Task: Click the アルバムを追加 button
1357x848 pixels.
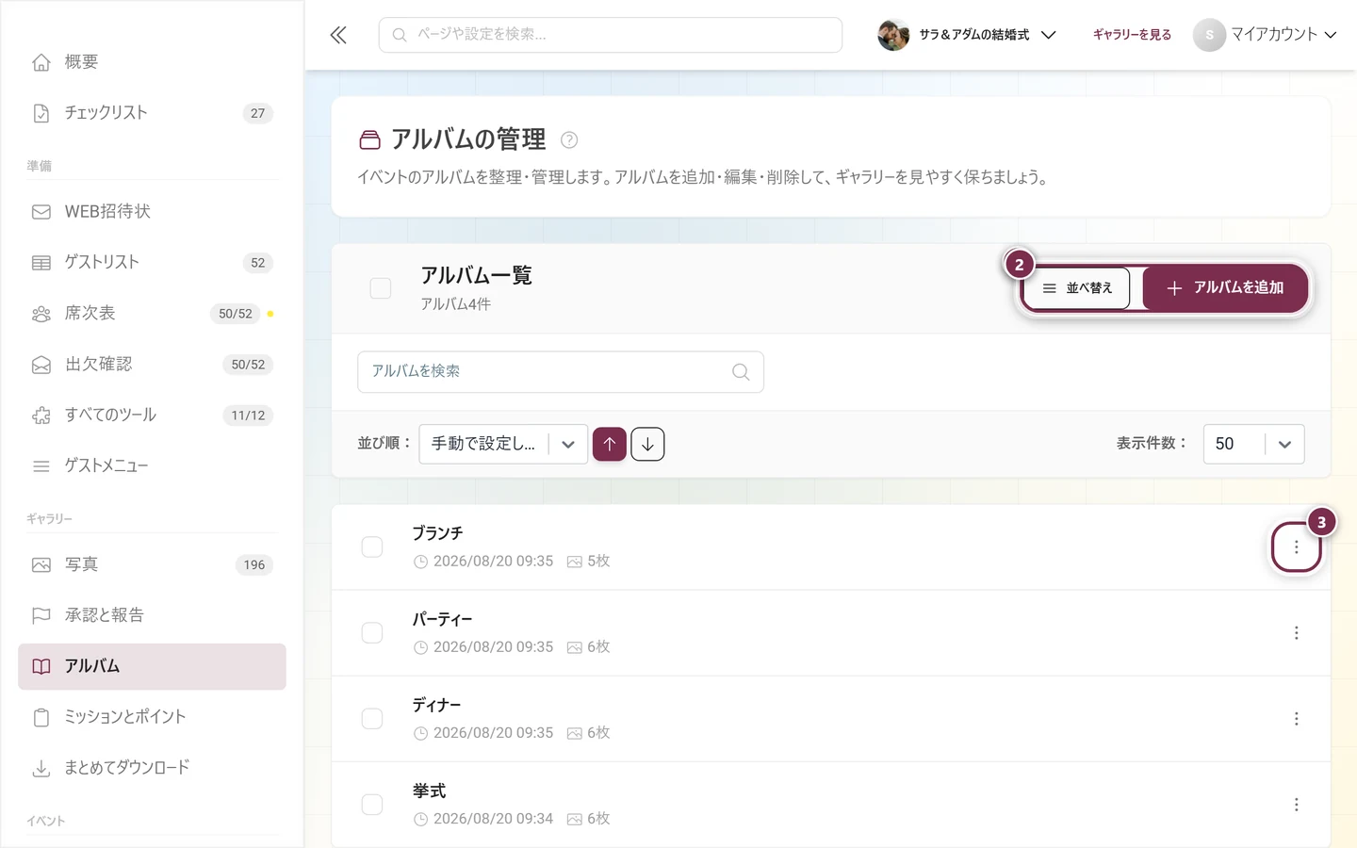Action: [1225, 288]
